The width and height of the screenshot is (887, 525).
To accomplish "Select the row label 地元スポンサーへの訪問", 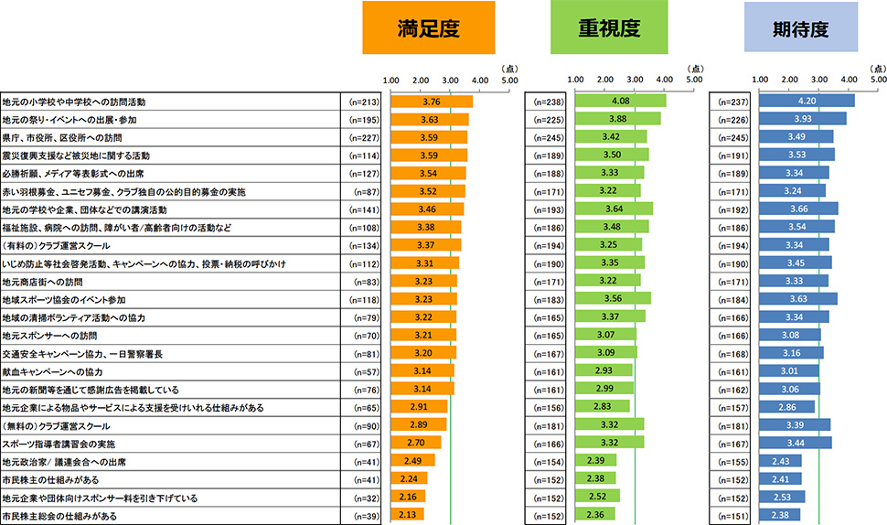I will click(49, 336).
